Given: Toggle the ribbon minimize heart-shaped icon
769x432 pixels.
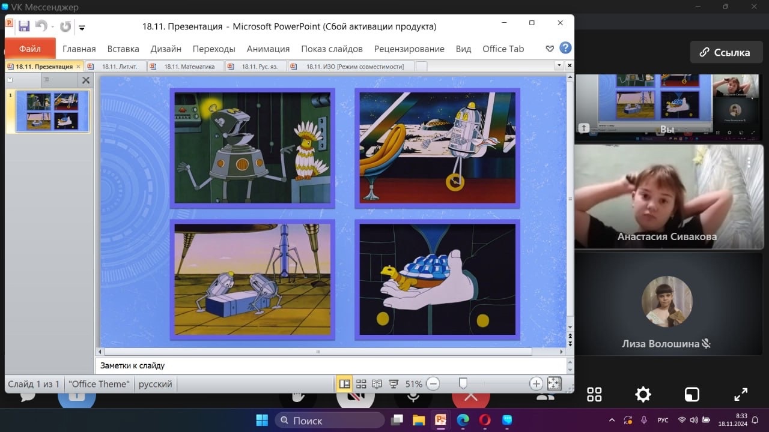Looking at the screenshot, I should (x=549, y=49).
